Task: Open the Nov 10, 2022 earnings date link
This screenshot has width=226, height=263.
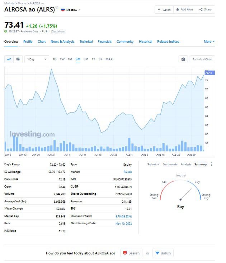Action: tap(123, 223)
